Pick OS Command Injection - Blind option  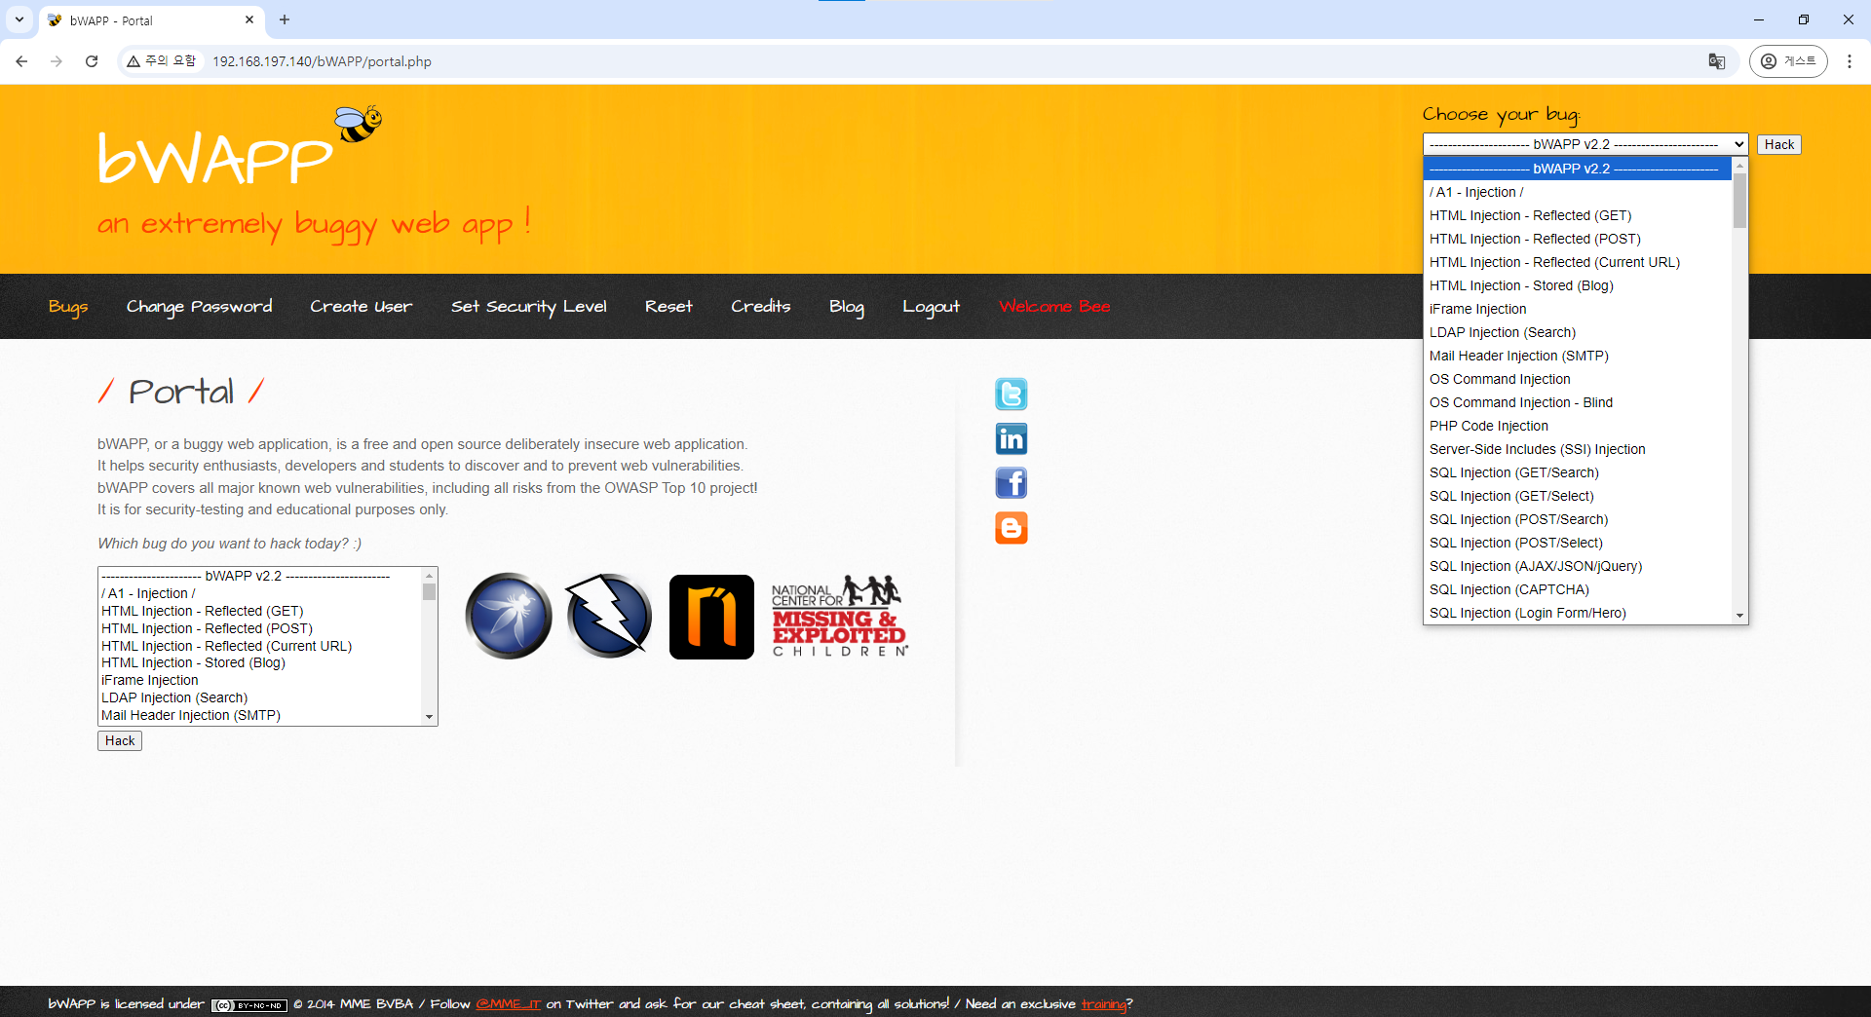tap(1577, 402)
